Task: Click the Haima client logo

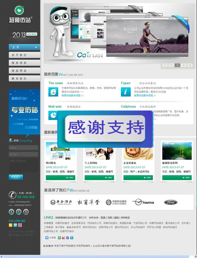Action: (x=143, y=202)
